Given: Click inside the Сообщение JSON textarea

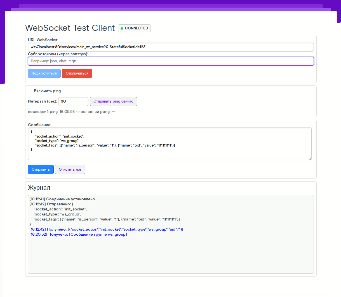Looking at the screenshot, I should point(170,144).
